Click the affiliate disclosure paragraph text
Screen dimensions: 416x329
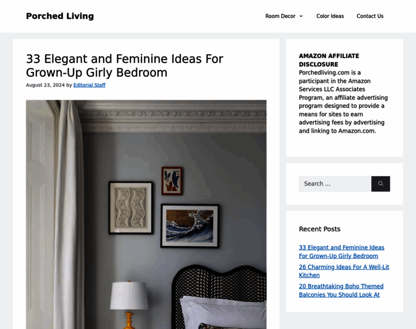pos(343,102)
